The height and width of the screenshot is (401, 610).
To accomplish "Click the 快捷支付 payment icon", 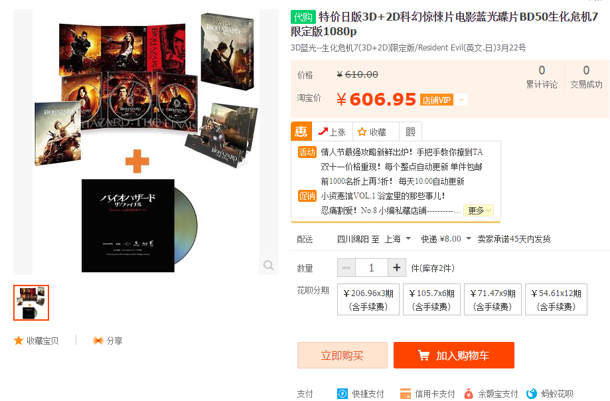I will [x=343, y=394].
